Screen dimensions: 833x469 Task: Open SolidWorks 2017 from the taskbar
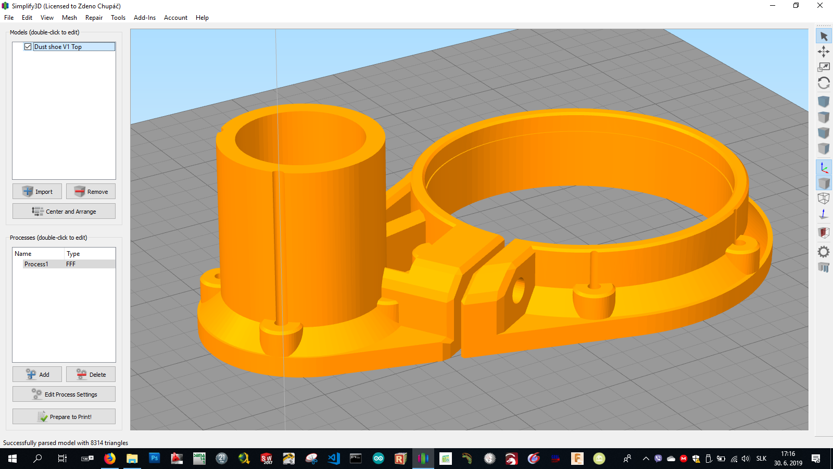pos(267,459)
